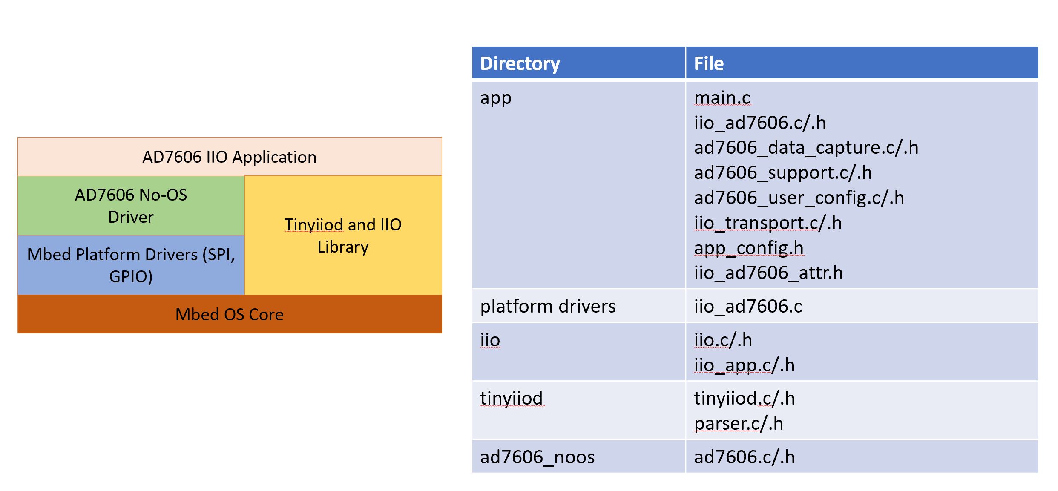Select the AD7606 No-OS Driver green block

click(x=131, y=206)
